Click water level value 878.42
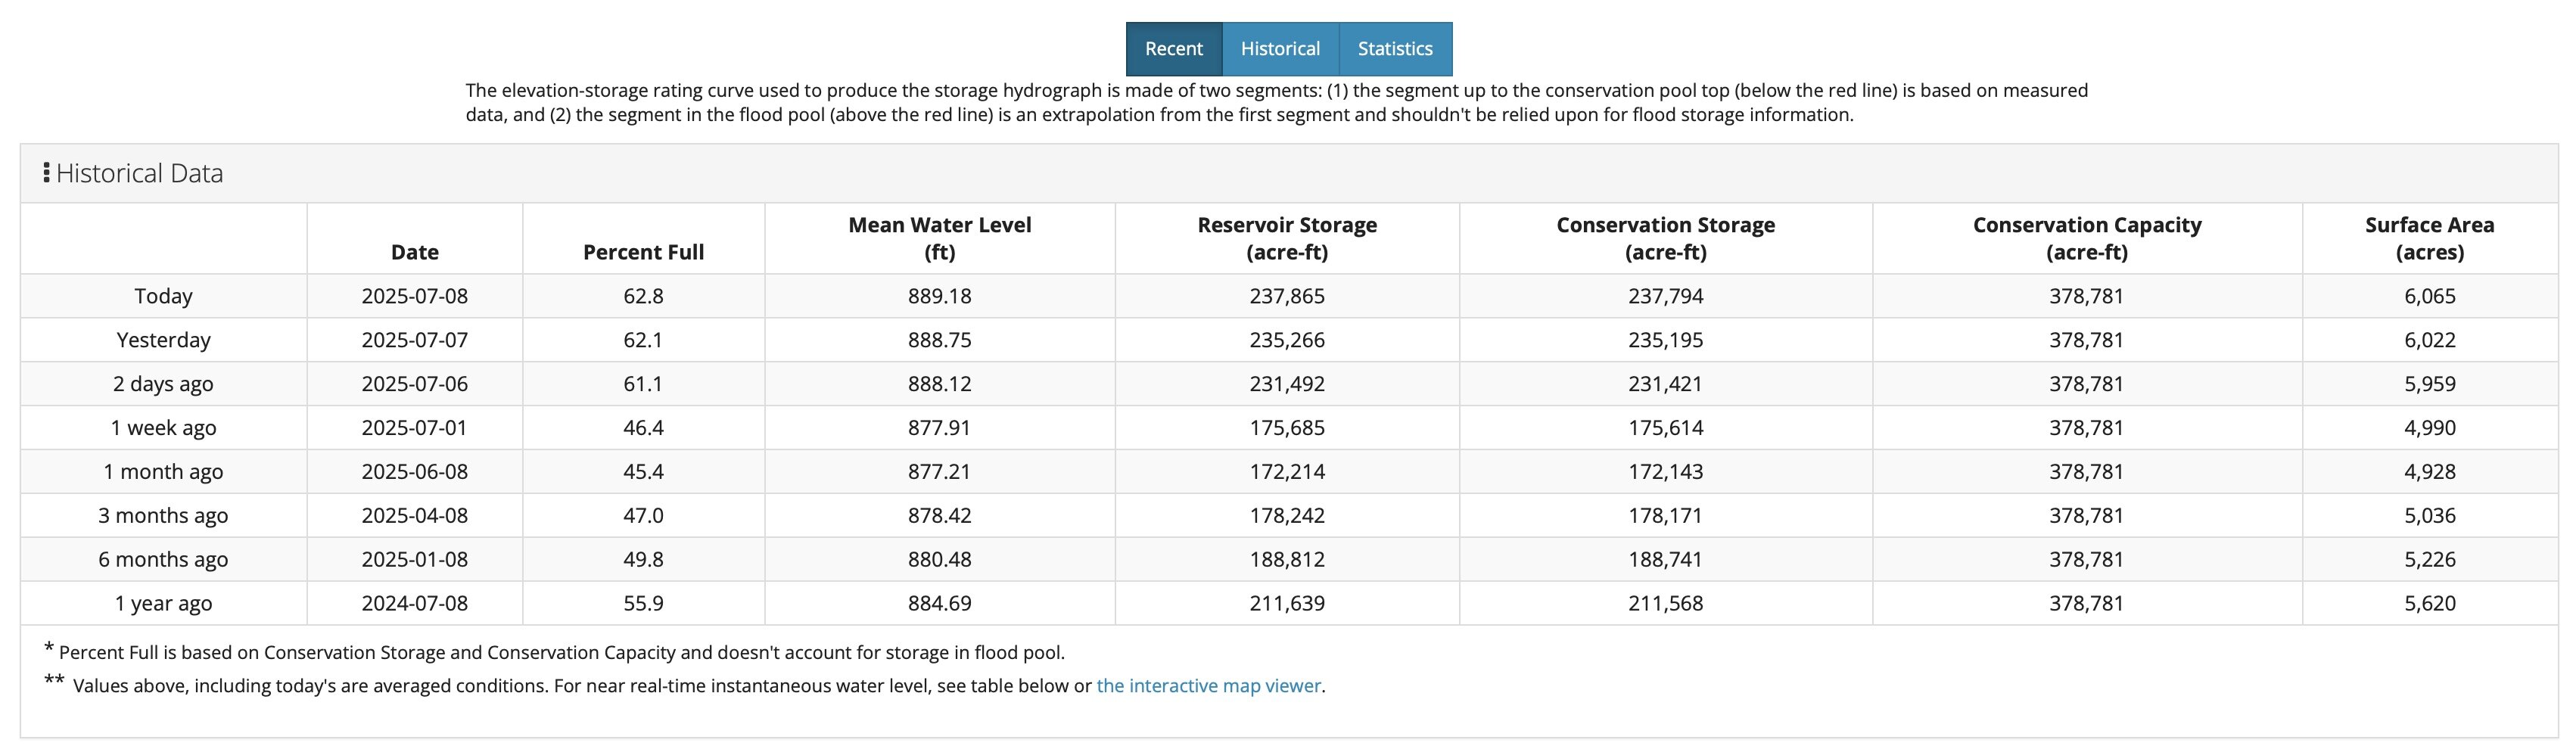 [x=940, y=516]
